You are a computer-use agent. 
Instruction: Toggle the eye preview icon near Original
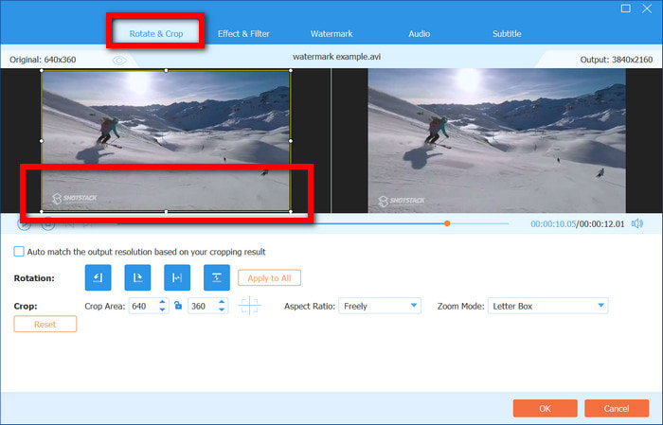(x=119, y=61)
